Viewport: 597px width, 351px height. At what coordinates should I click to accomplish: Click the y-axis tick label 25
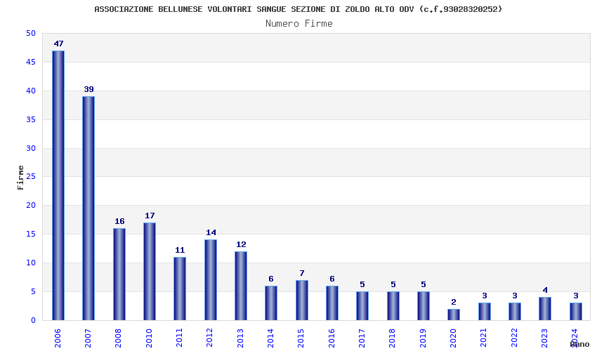click(31, 177)
